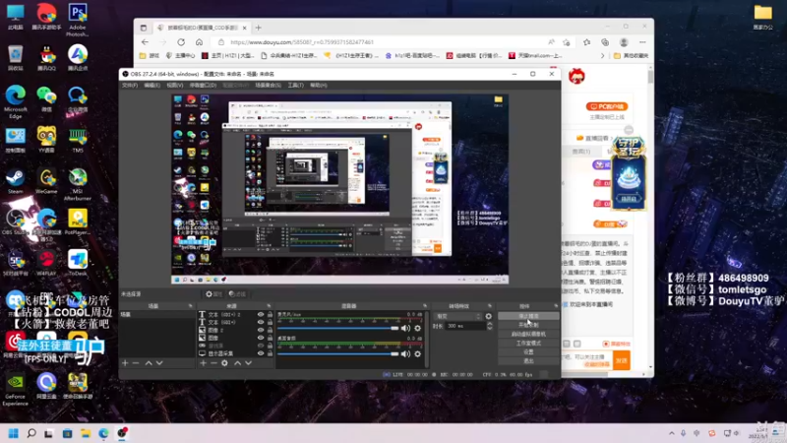Pop out the Sources dock panel
Image resolution: width=787 pixels, height=443 pixels.
tap(269, 306)
